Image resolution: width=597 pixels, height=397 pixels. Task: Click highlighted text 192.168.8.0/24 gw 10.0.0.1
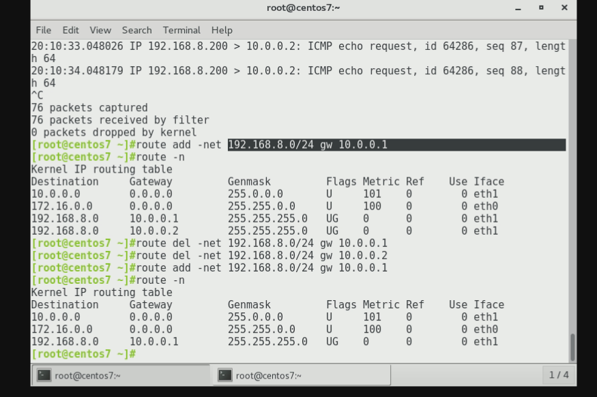pyautogui.click(x=308, y=145)
